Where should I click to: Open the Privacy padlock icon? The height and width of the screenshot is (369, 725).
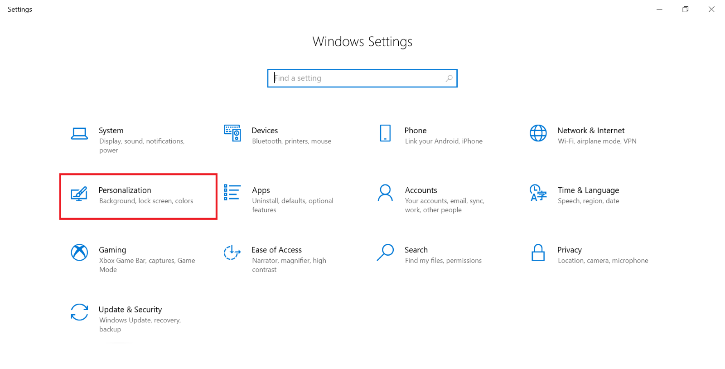tap(538, 252)
